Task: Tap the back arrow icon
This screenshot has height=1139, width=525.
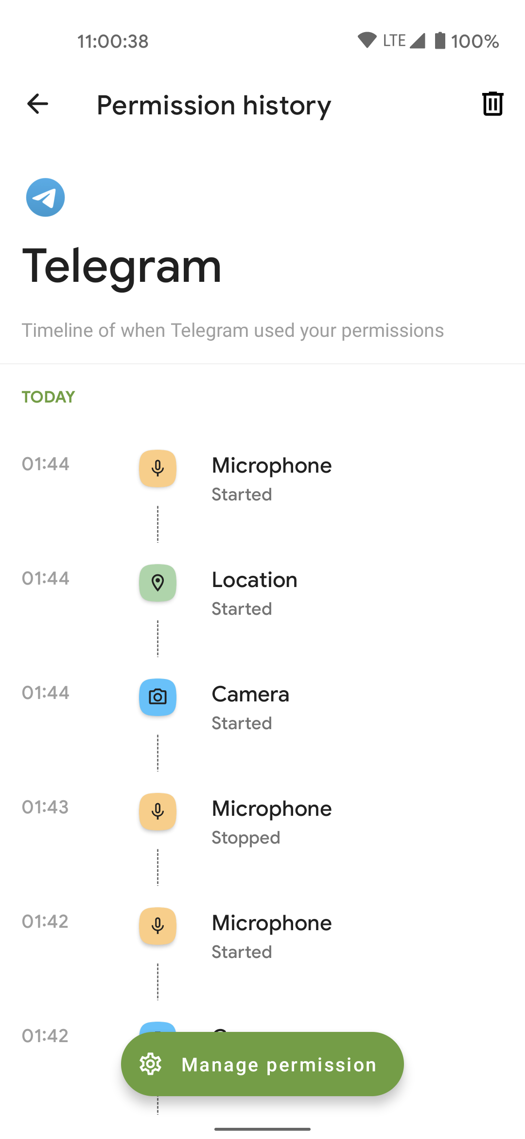Action: [37, 104]
